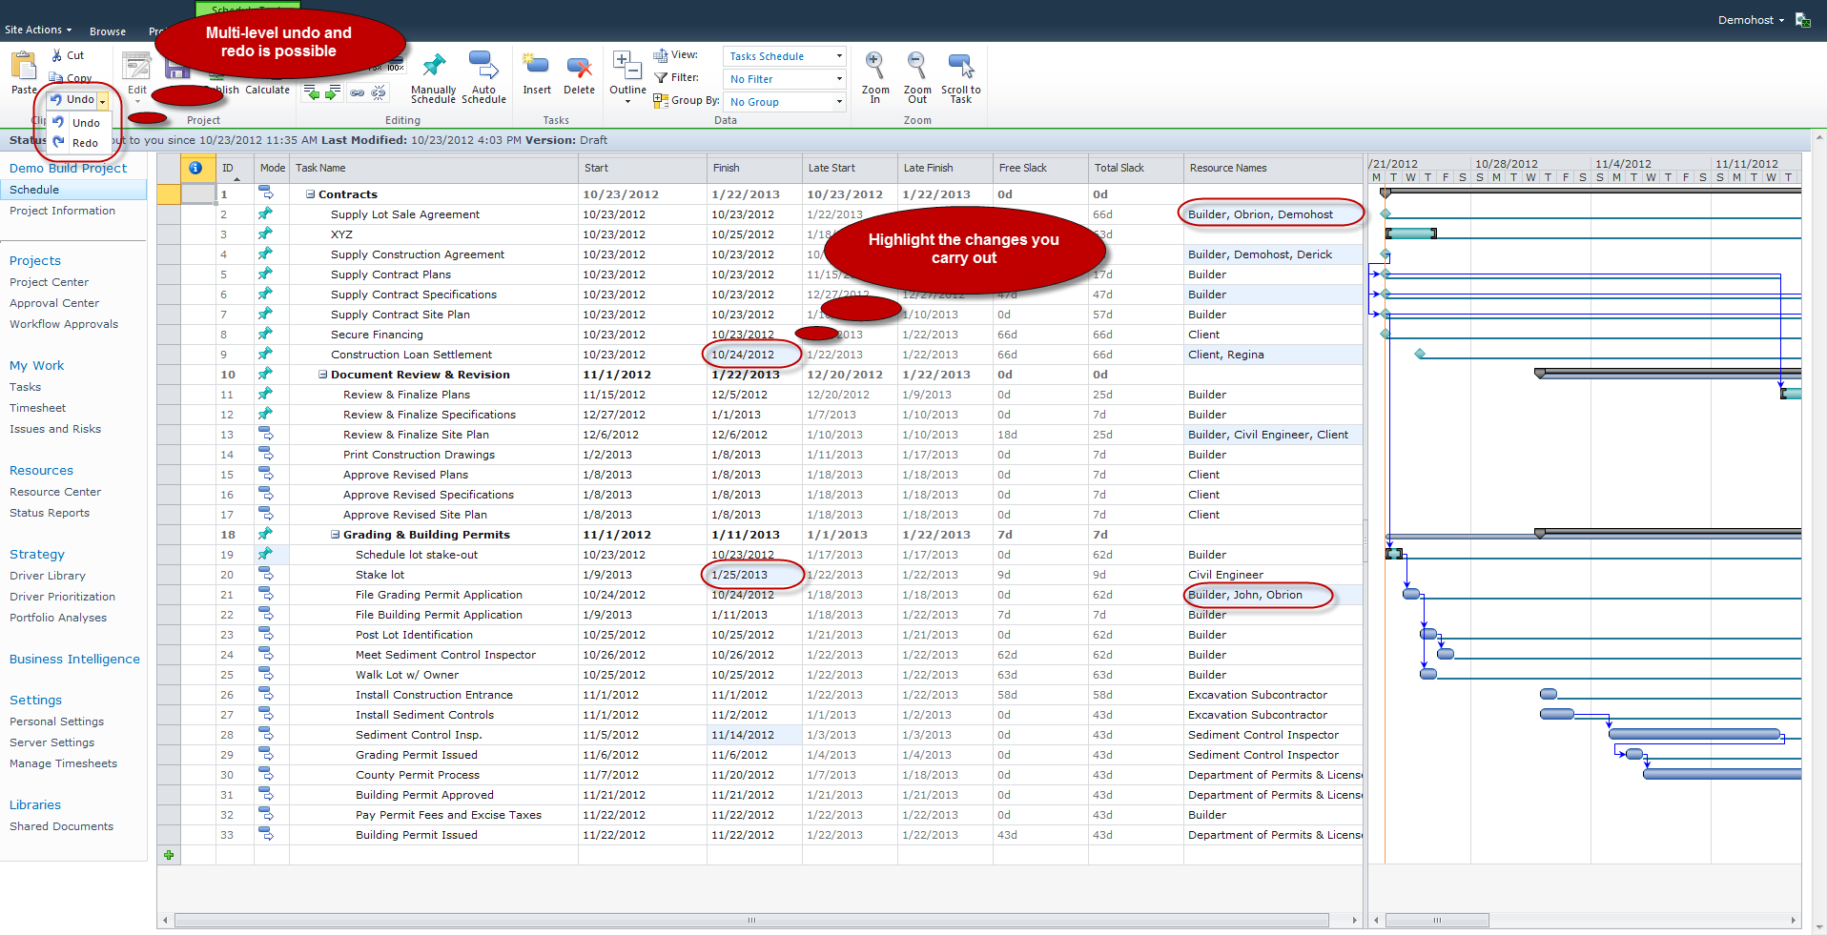
Task: Click the Copy icon in ribbon
Action: coord(56,78)
